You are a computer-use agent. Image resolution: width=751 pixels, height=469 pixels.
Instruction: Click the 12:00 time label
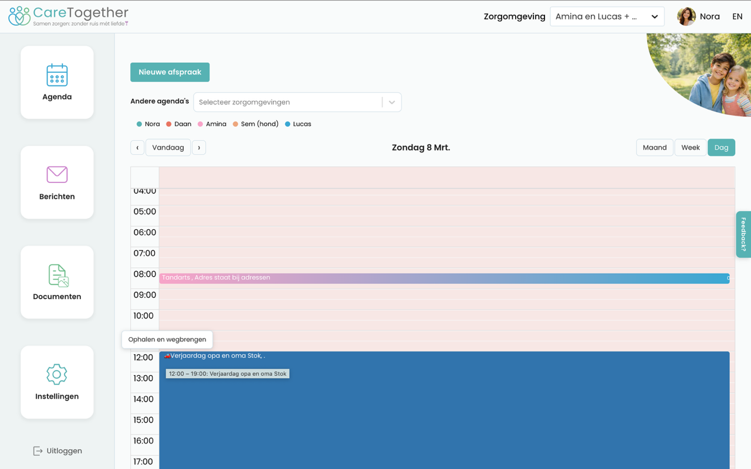[x=144, y=358]
